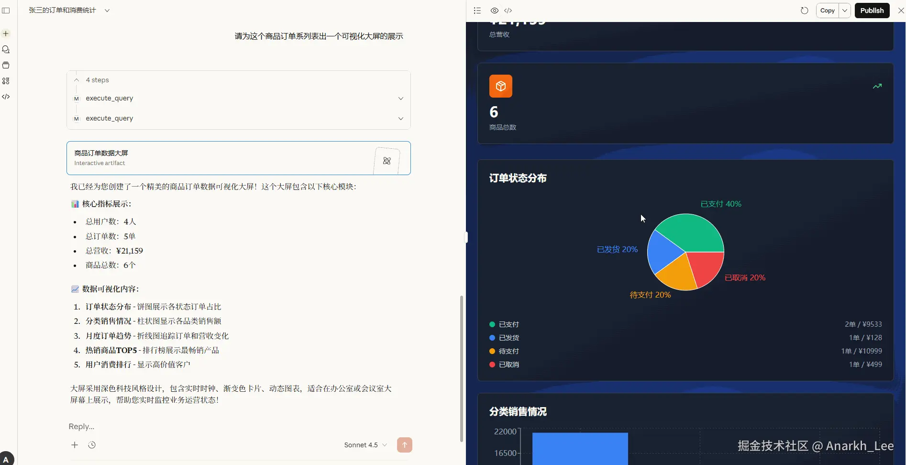906x465 pixels.
Task: Open the history clock icon below reply box
Action: [x=92, y=445]
